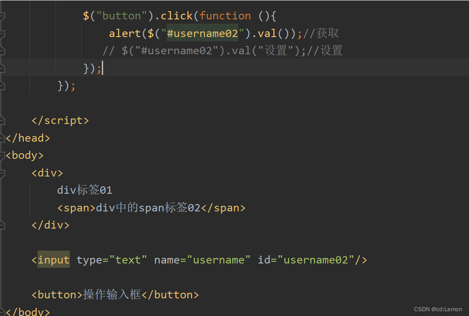Click the function keyword

point(225,15)
